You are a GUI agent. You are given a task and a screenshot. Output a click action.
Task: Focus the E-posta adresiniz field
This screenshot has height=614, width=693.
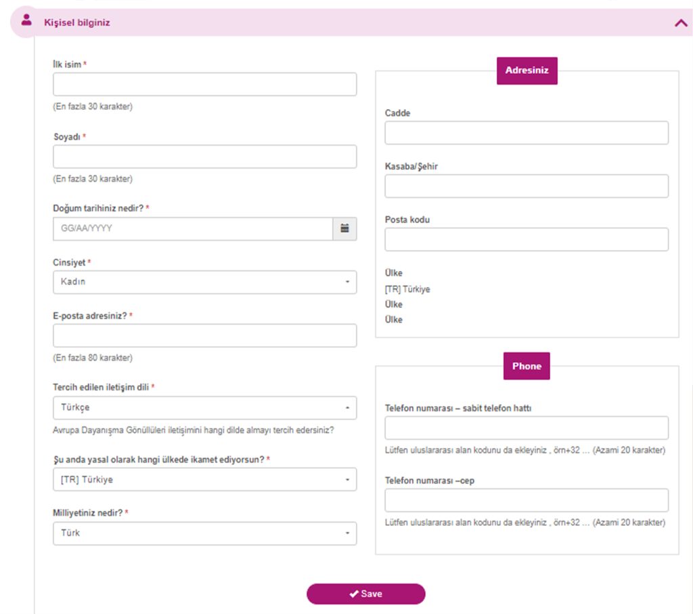pos(204,335)
